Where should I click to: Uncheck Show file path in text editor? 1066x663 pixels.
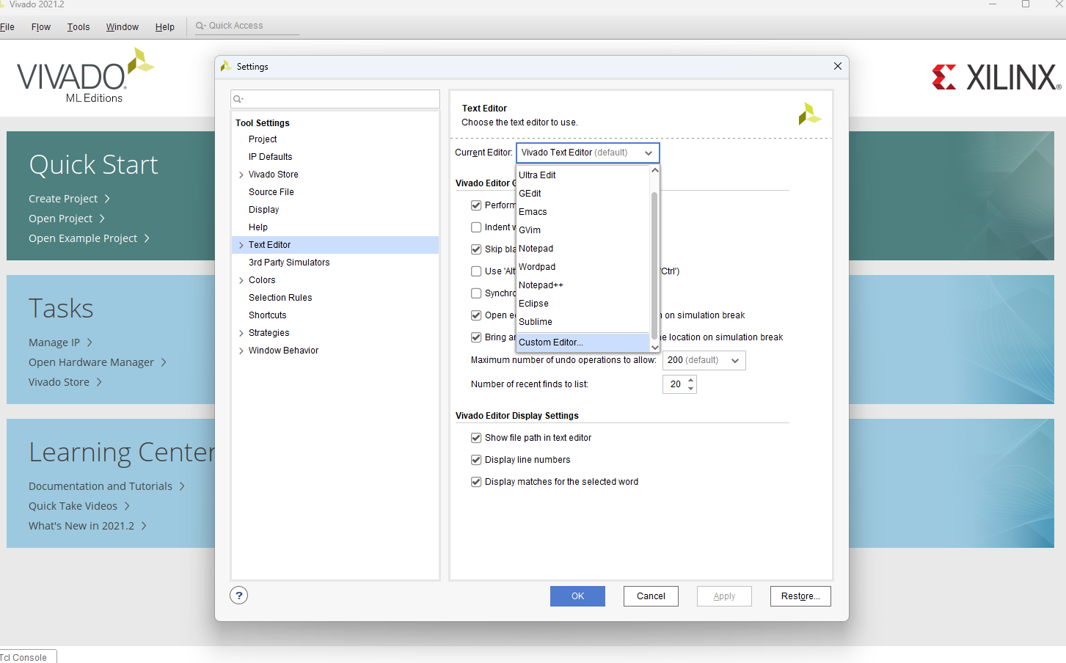tap(476, 438)
